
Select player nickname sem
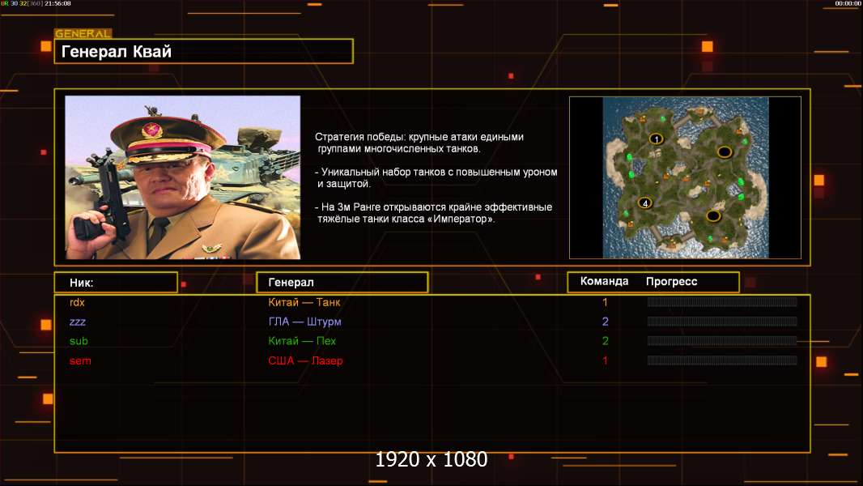point(80,360)
